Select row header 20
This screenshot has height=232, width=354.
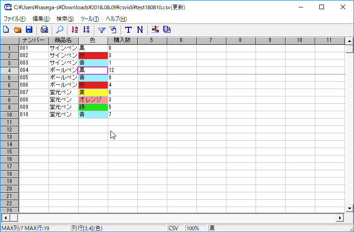(10, 189)
